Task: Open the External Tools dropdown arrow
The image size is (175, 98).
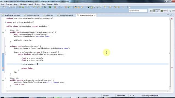Action: 58,7
